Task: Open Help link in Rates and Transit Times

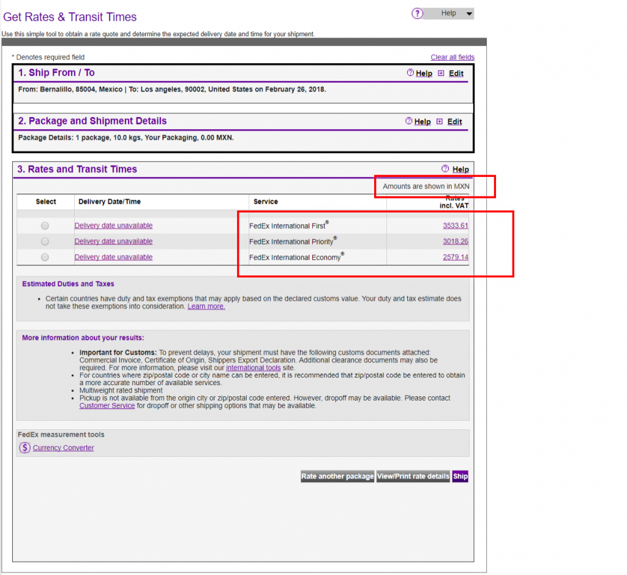Action: click(460, 170)
